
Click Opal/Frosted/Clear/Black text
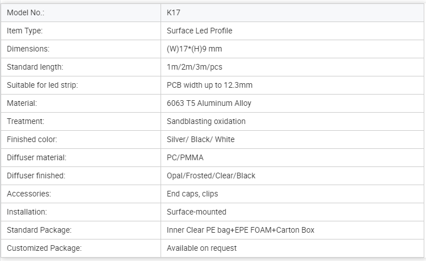click(211, 176)
